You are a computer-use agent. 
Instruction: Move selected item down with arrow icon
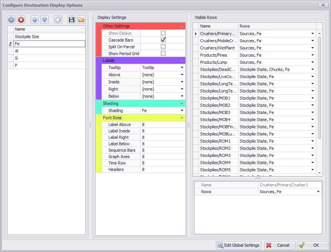44,20
